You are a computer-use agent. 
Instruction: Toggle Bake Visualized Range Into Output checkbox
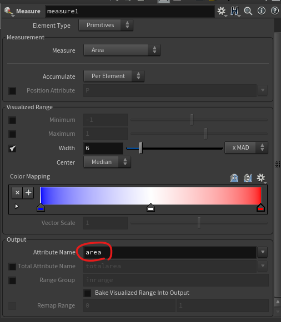(x=87, y=293)
